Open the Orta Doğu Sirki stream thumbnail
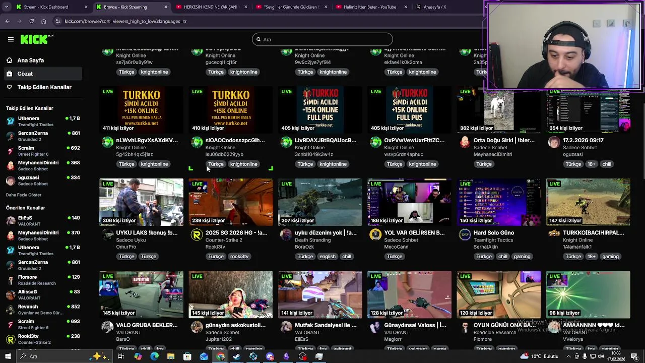 tap(498, 110)
